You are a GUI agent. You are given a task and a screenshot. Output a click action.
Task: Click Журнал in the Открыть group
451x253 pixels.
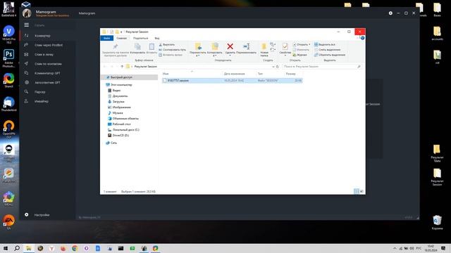[300, 55]
